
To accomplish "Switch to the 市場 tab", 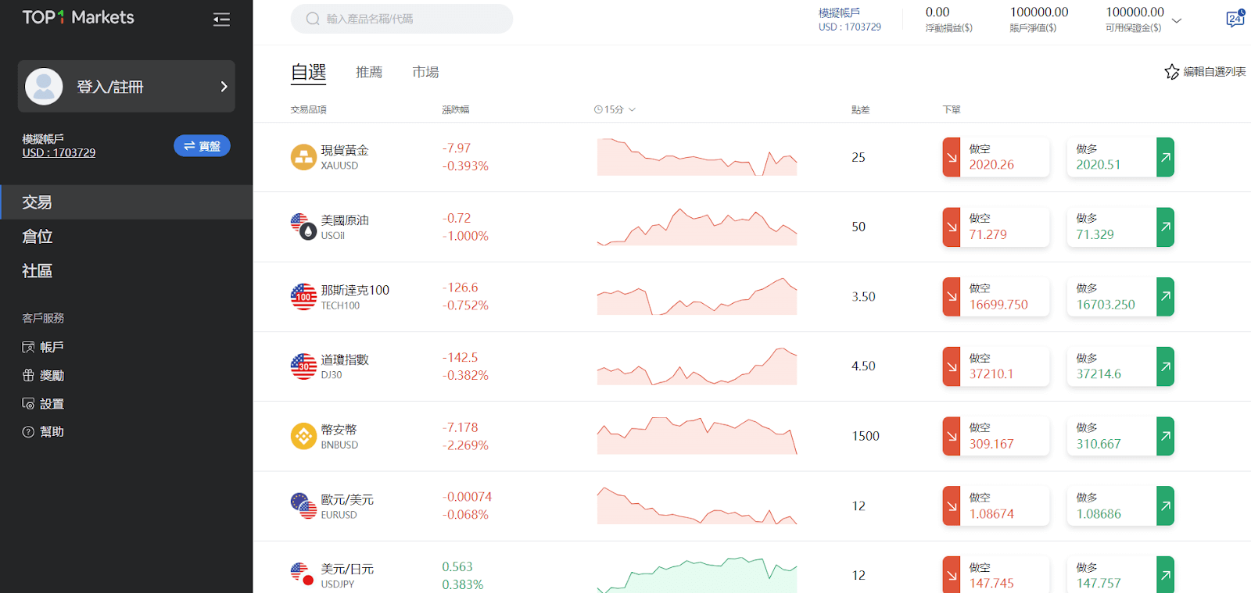I will pos(425,73).
